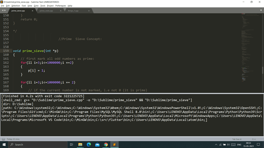Click the tab history back arrow

3,10
